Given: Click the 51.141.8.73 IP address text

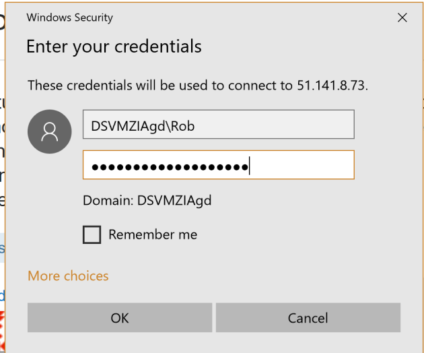Looking at the screenshot, I should click(332, 86).
